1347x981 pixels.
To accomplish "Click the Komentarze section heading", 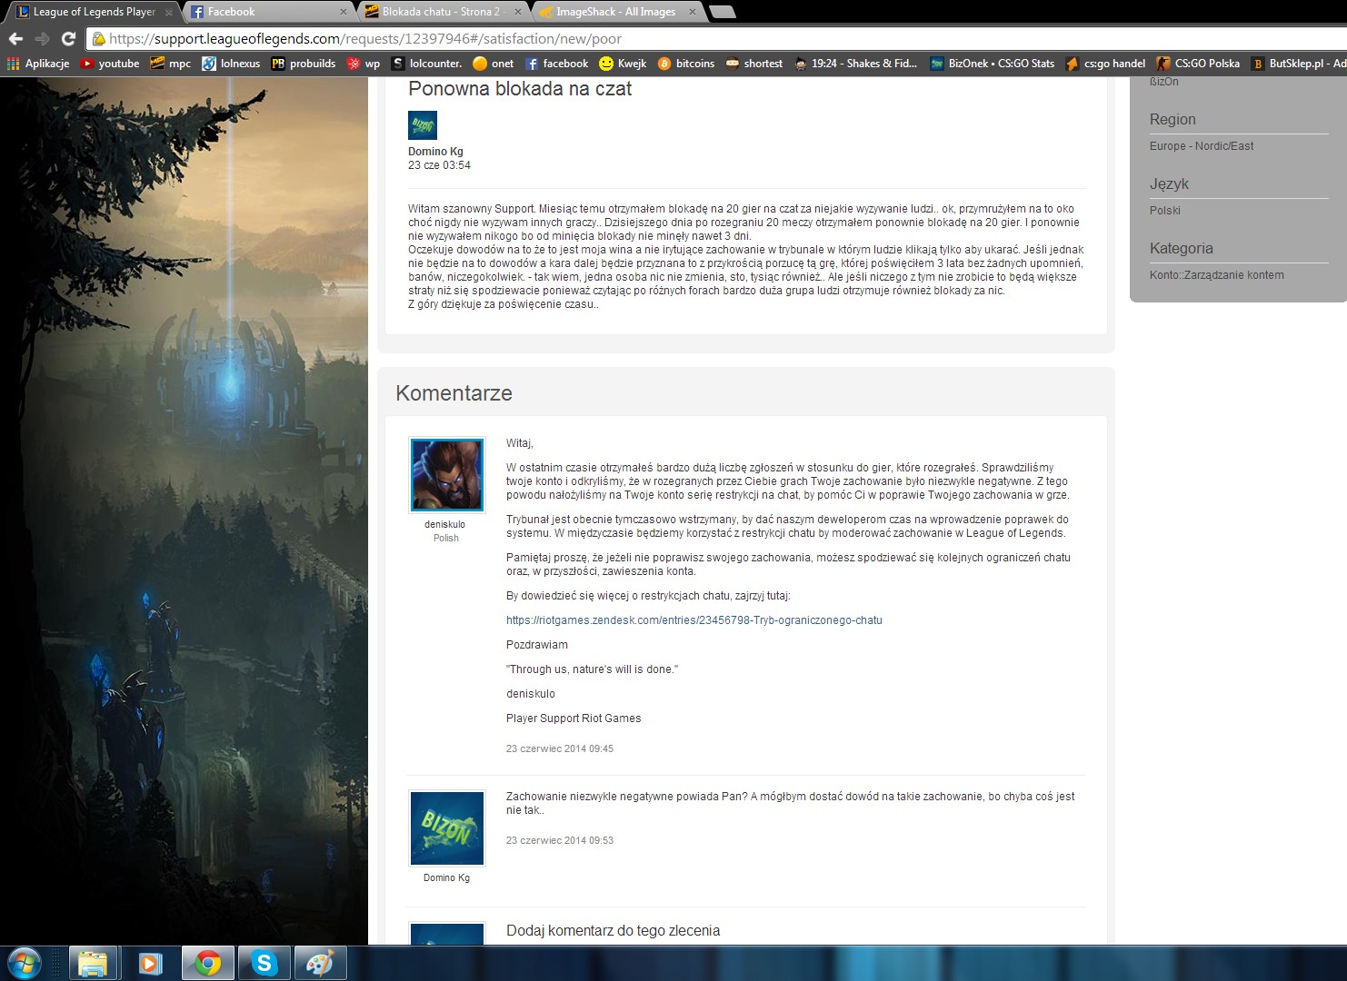I will 454,393.
